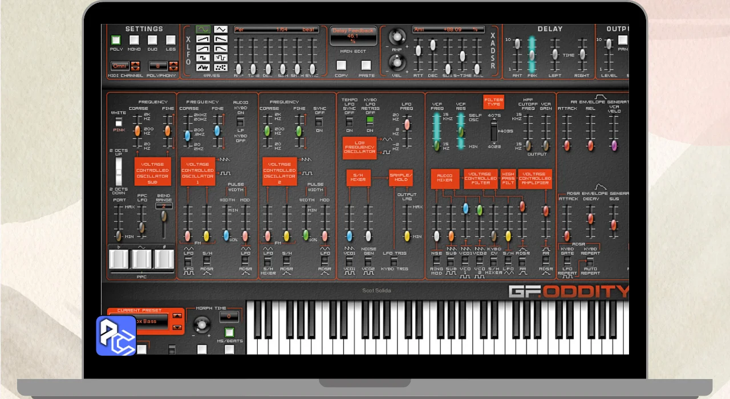Select the sine wave XLFO waveform
The height and width of the screenshot is (399, 730).
coord(203,30)
